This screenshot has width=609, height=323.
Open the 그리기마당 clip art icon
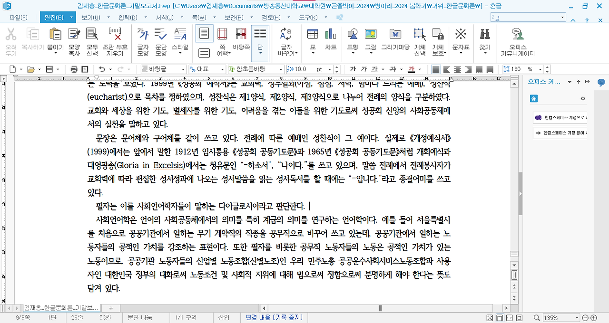(395, 34)
